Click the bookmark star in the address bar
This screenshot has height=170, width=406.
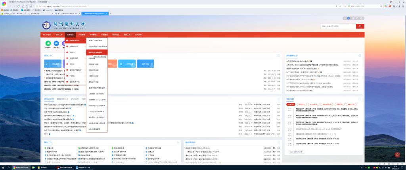click(340, 6)
